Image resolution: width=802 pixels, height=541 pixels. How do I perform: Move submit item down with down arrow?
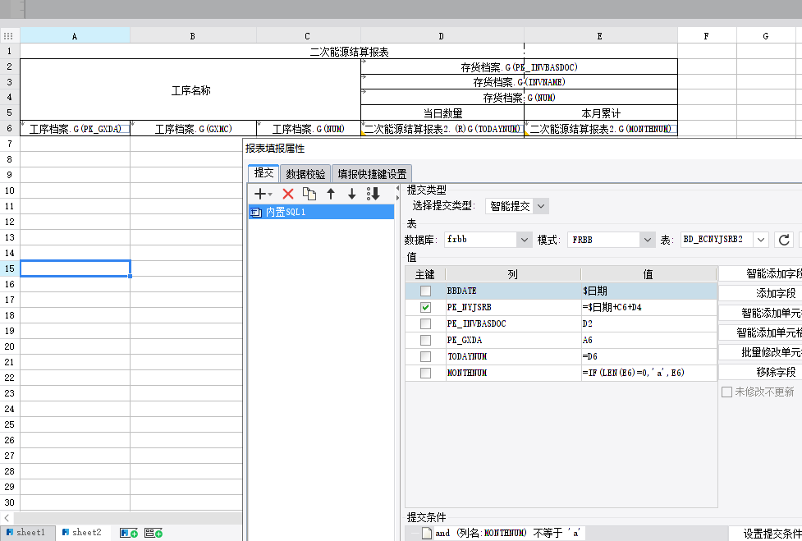pyautogui.click(x=352, y=194)
